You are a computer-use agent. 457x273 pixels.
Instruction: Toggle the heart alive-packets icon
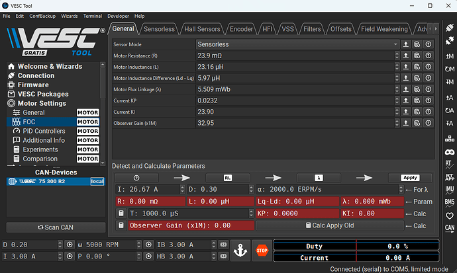450,215
